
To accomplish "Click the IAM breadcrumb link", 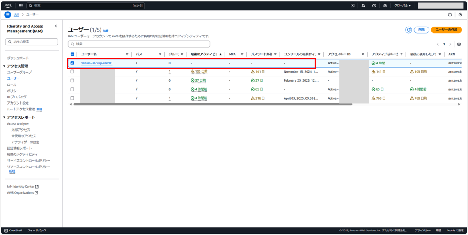I will point(16,14).
